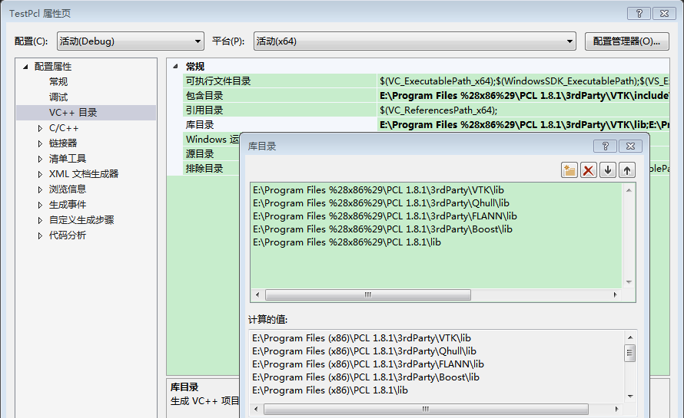684x418 pixels.
Task: Click 可执行文件目录 value $(VC_ExecutablePath_x64)
Action: [x=523, y=81]
